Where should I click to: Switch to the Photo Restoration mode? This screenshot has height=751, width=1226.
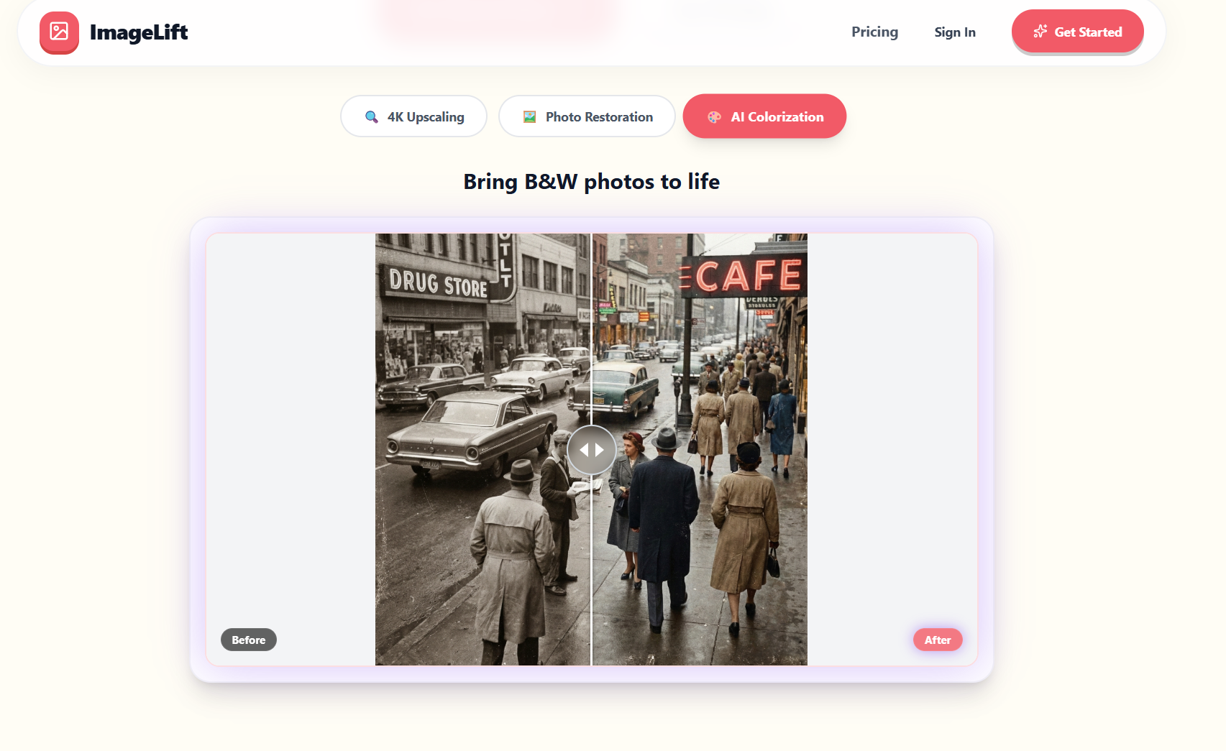pos(587,116)
